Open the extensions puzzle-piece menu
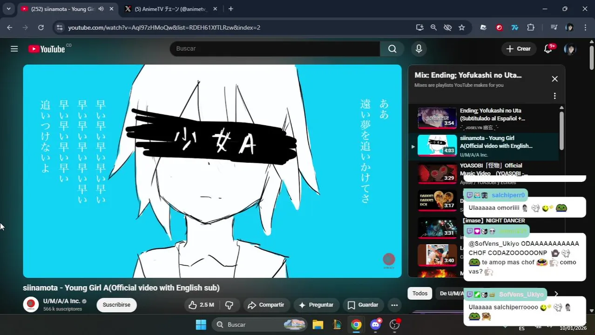The width and height of the screenshot is (595, 335). [531, 27]
